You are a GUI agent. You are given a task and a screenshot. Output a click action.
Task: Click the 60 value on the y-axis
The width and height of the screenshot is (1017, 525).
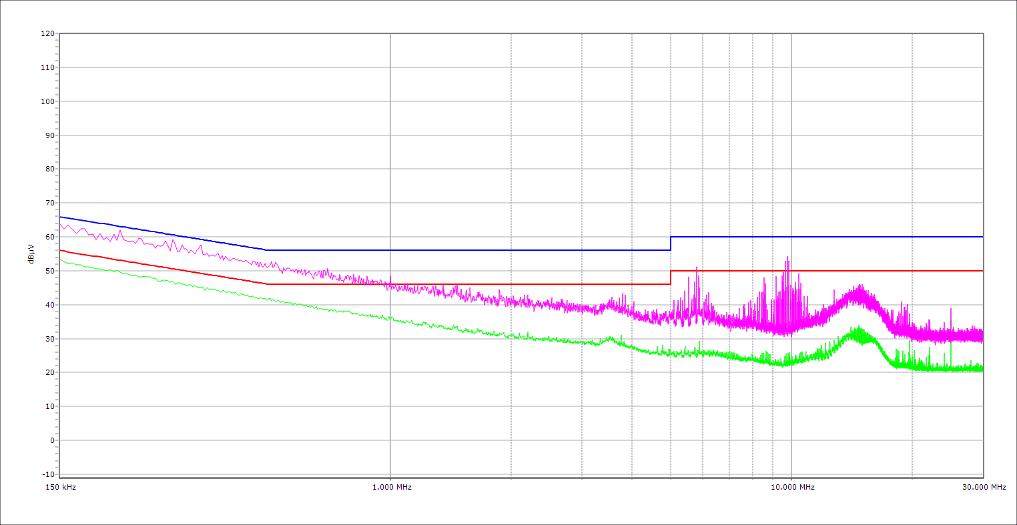tap(49, 237)
